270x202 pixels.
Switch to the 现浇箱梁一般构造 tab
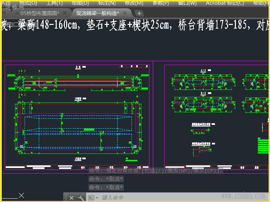pos(98,13)
